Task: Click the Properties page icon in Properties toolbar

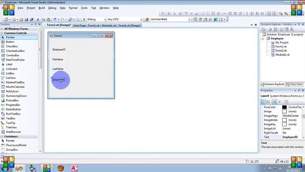Action: 286,102
